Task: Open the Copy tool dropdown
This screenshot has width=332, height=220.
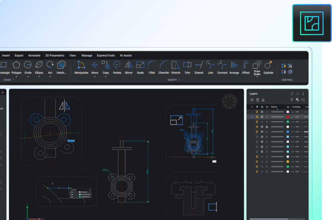Action: 106,77
